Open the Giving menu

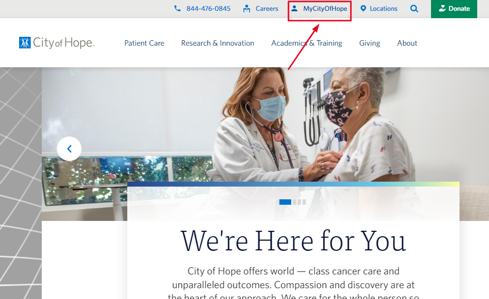370,43
